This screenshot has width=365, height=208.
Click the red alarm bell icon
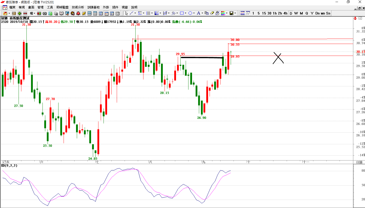pos(78,13)
